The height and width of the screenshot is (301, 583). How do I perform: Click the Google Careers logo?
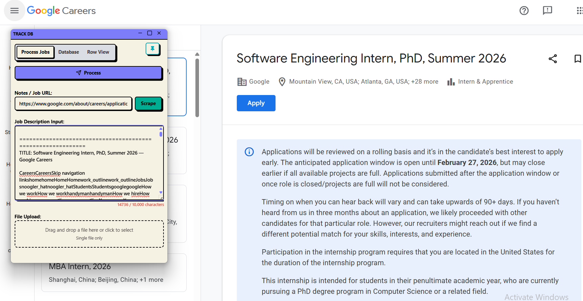point(61,11)
